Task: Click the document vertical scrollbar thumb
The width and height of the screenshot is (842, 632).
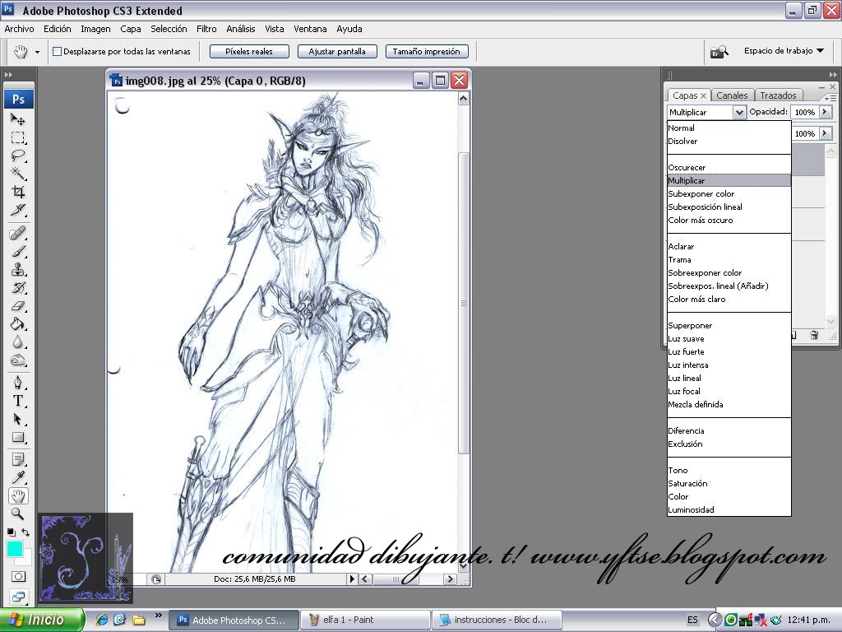Action: (x=464, y=304)
